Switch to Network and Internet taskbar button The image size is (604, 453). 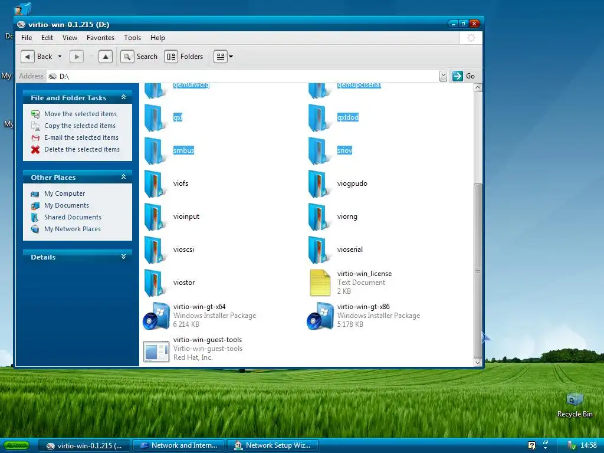tap(179, 445)
